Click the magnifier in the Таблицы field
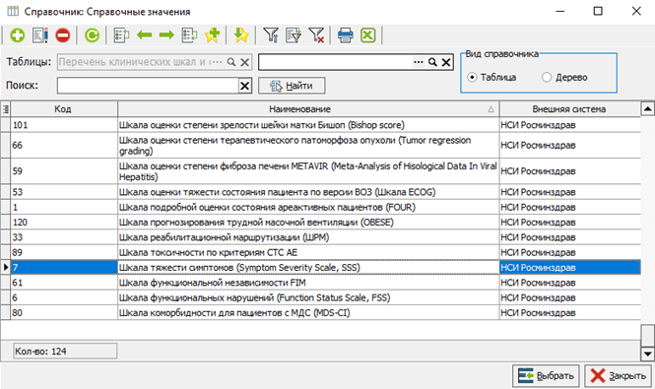The height and width of the screenshot is (389, 655). click(231, 62)
